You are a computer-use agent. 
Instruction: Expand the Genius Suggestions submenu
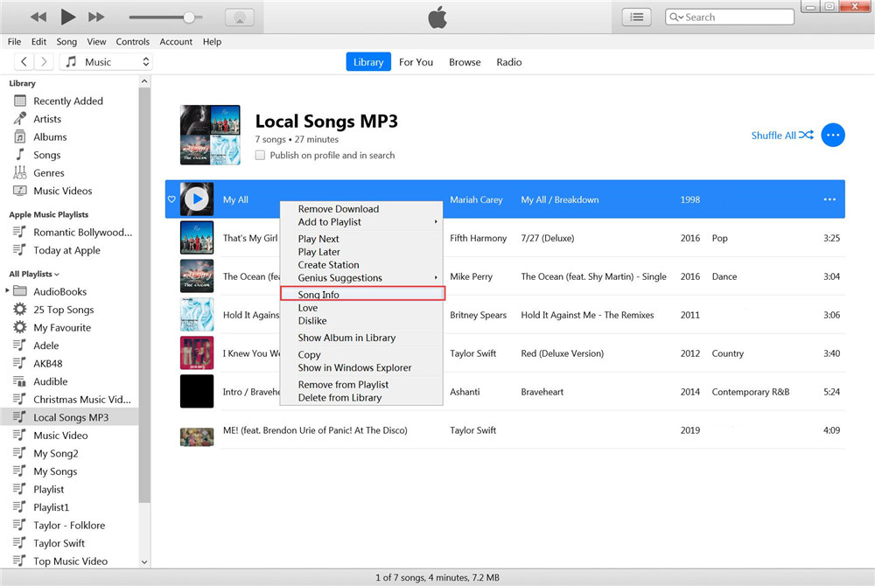tap(361, 277)
